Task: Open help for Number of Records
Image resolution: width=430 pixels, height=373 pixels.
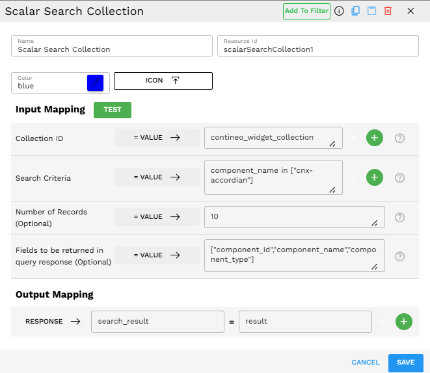Action: pos(400,217)
